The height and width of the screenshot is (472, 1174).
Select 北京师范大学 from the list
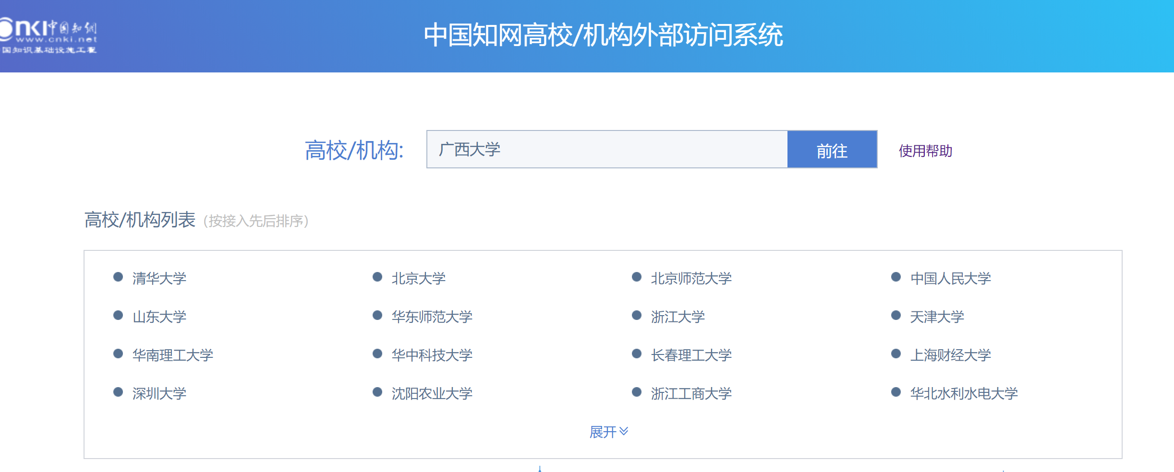691,278
